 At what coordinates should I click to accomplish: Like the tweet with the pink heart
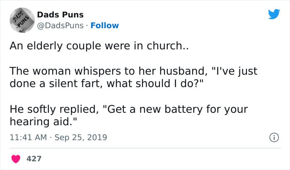point(16,159)
